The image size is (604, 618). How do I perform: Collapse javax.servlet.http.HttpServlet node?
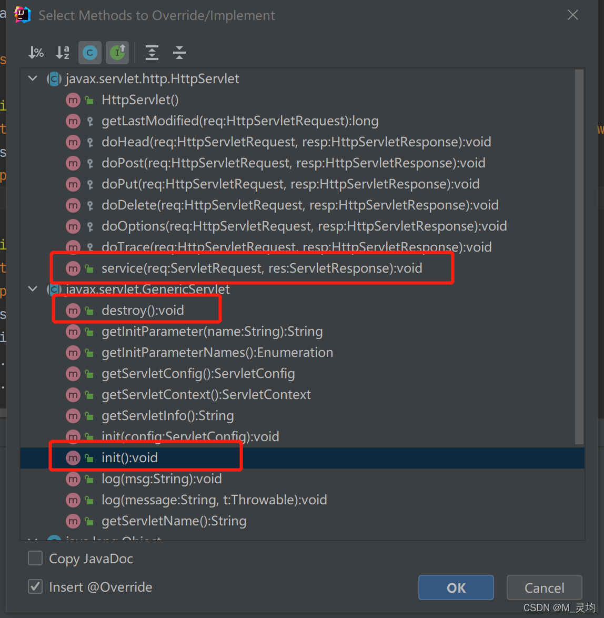click(33, 78)
